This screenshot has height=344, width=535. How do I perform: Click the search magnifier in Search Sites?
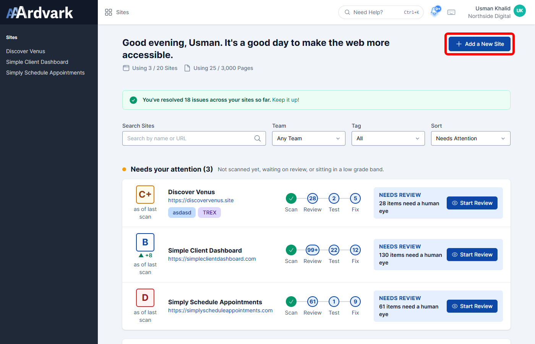tap(258, 138)
